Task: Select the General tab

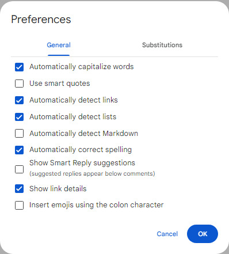Action: (x=59, y=45)
